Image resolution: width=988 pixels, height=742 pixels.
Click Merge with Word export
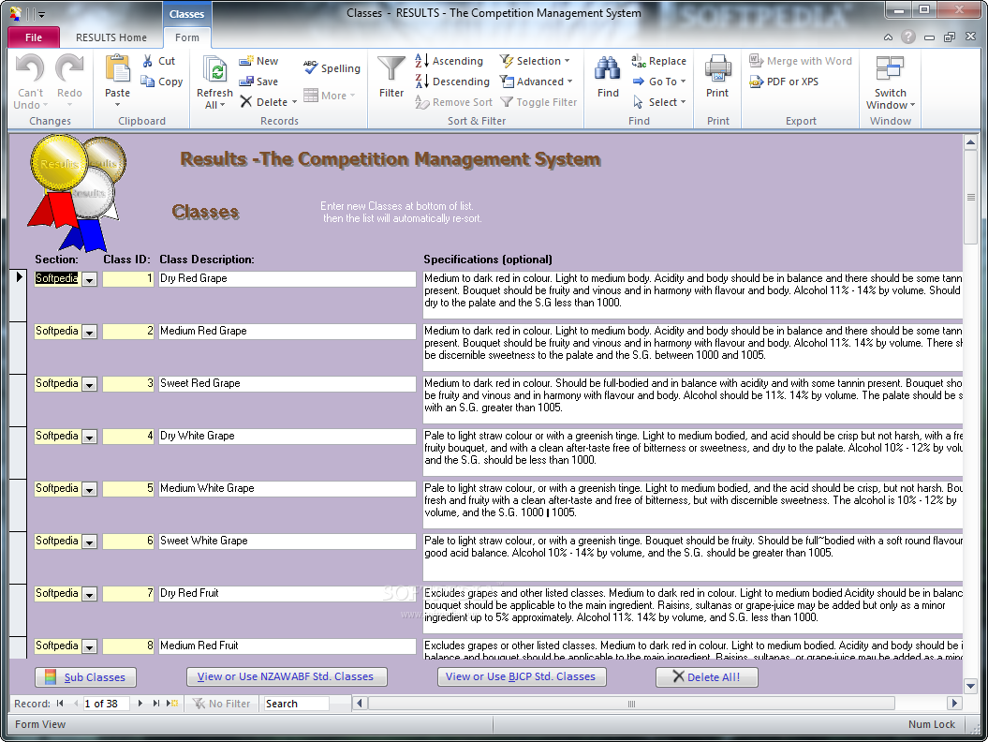pos(801,61)
